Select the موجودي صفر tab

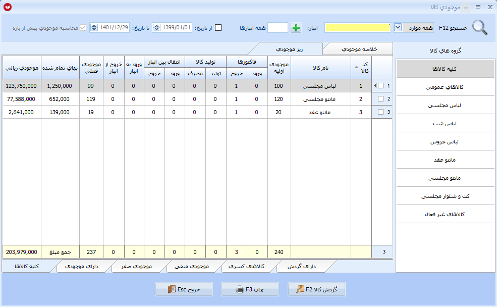(x=136, y=267)
